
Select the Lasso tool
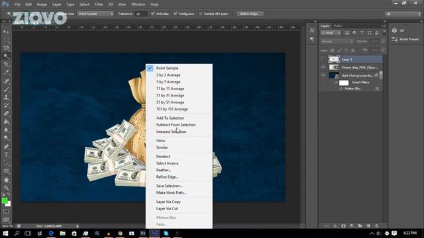pos(6,48)
